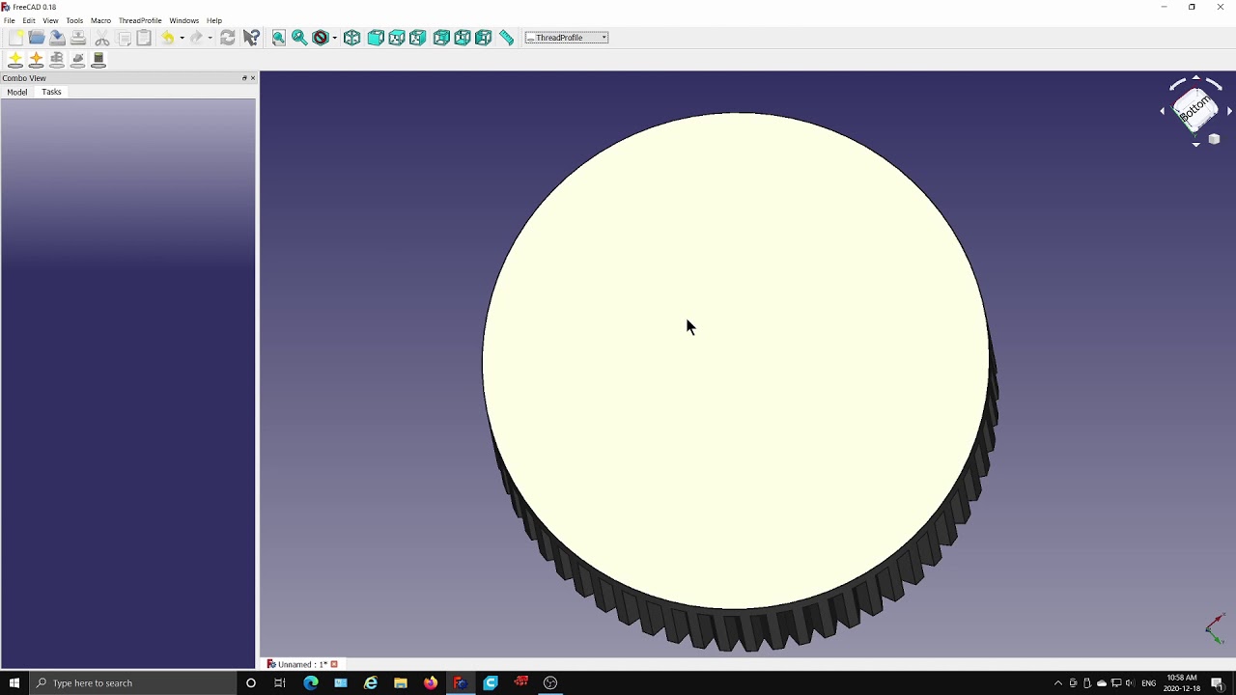
Task: Set the top view
Action: pyautogui.click(x=397, y=38)
